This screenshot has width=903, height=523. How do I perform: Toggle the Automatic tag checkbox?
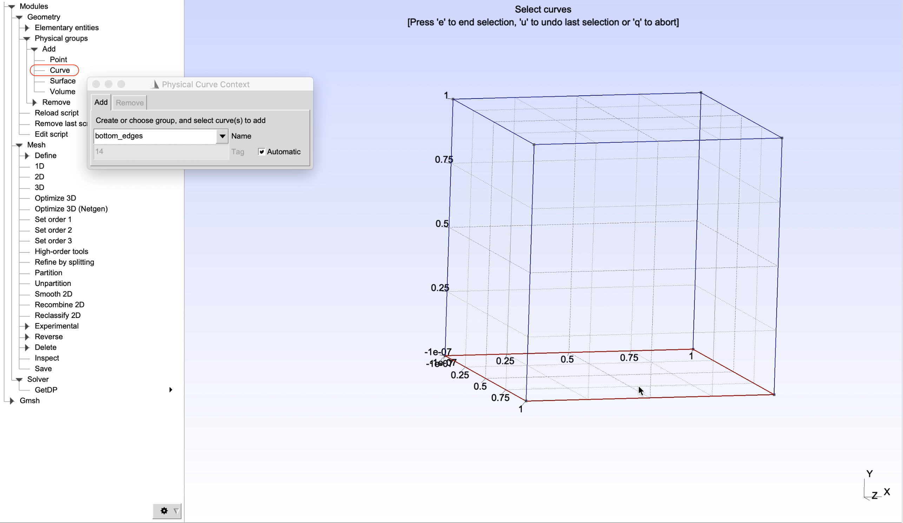coord(262,152)
